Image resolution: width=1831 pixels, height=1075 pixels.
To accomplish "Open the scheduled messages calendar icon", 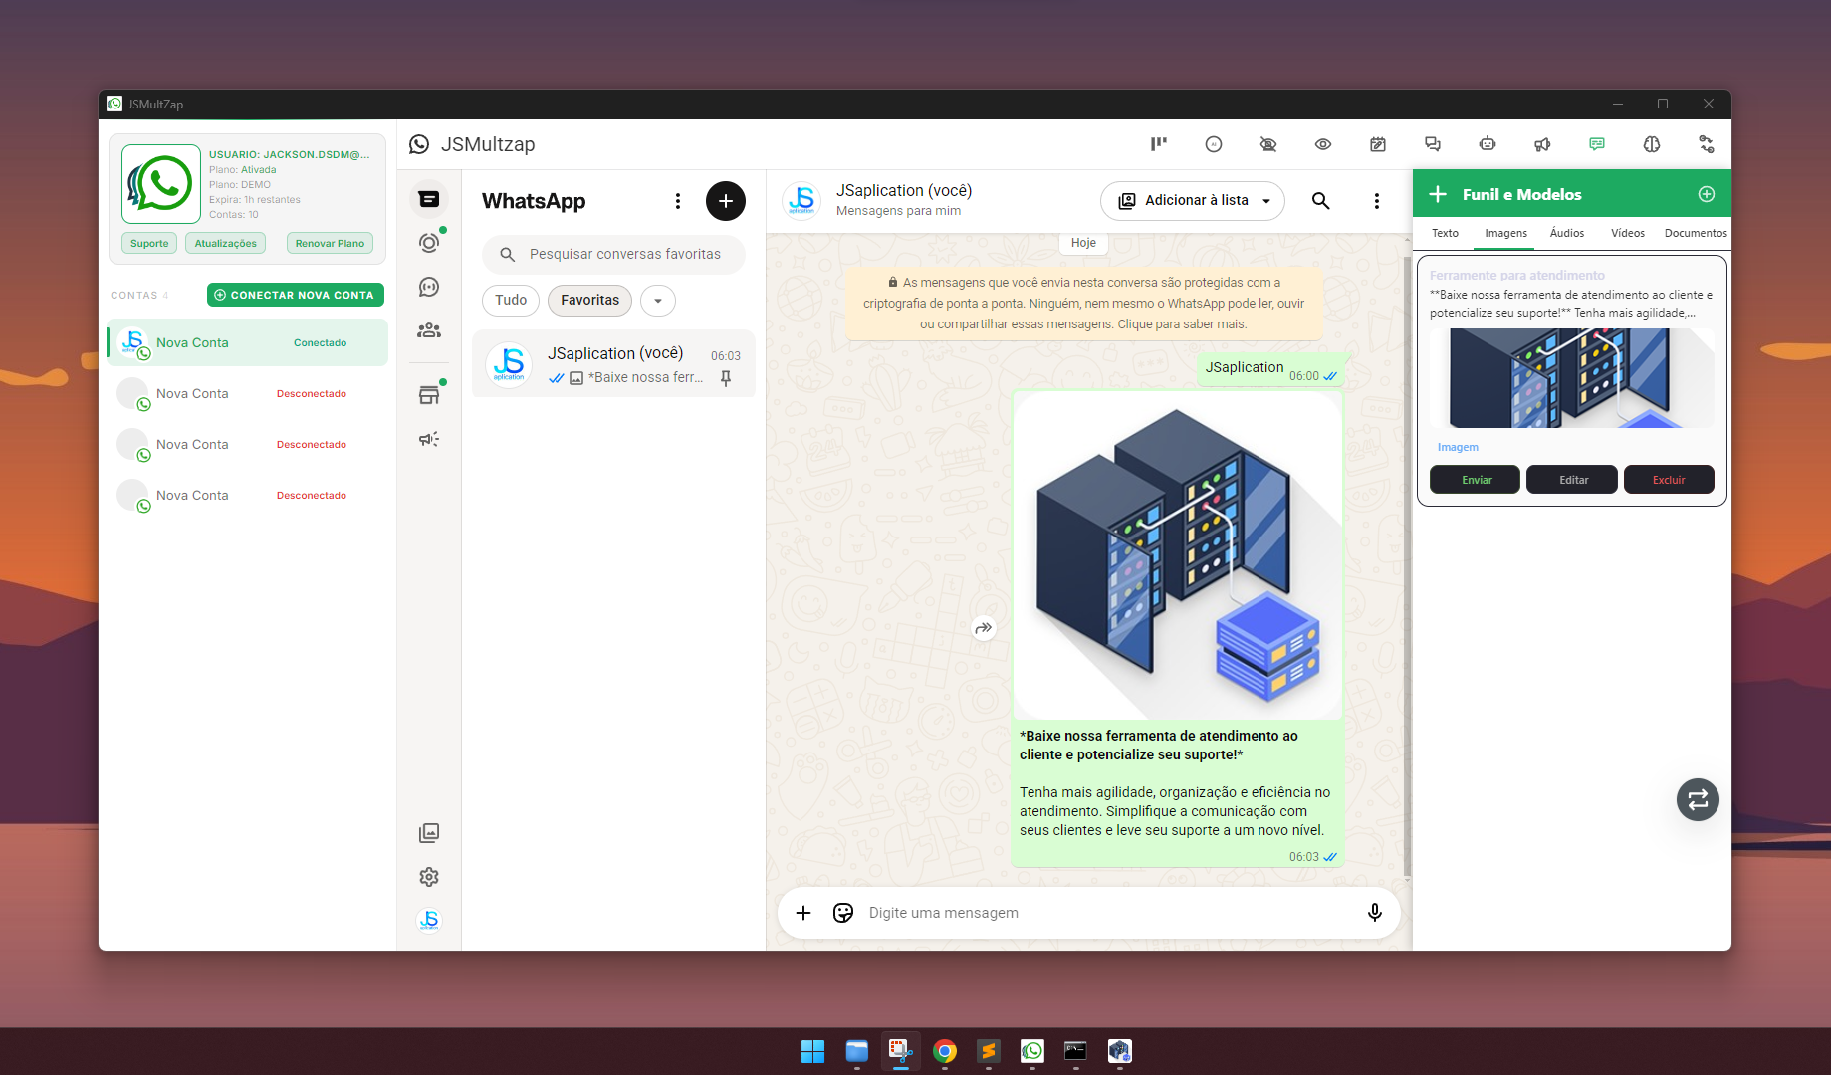I will pos(1378,144).
